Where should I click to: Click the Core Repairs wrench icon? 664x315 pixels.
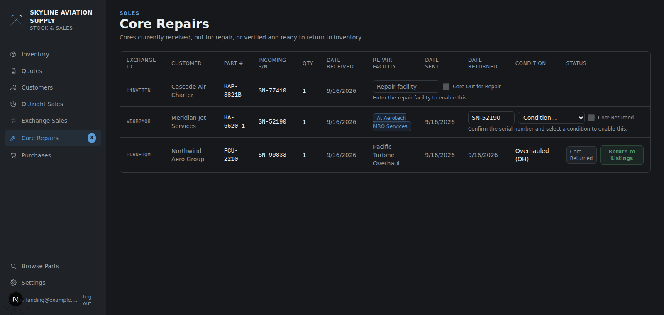click(13, 138)
